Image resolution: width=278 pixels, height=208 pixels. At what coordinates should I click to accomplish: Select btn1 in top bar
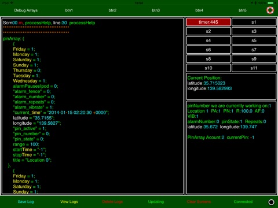pos(69,10)
